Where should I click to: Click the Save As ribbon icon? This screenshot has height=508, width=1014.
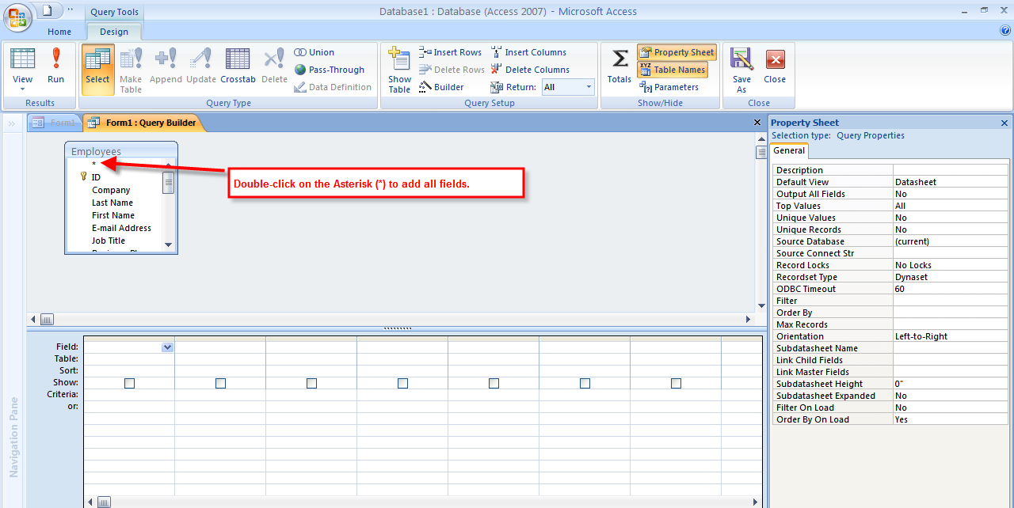pos(741,70)
